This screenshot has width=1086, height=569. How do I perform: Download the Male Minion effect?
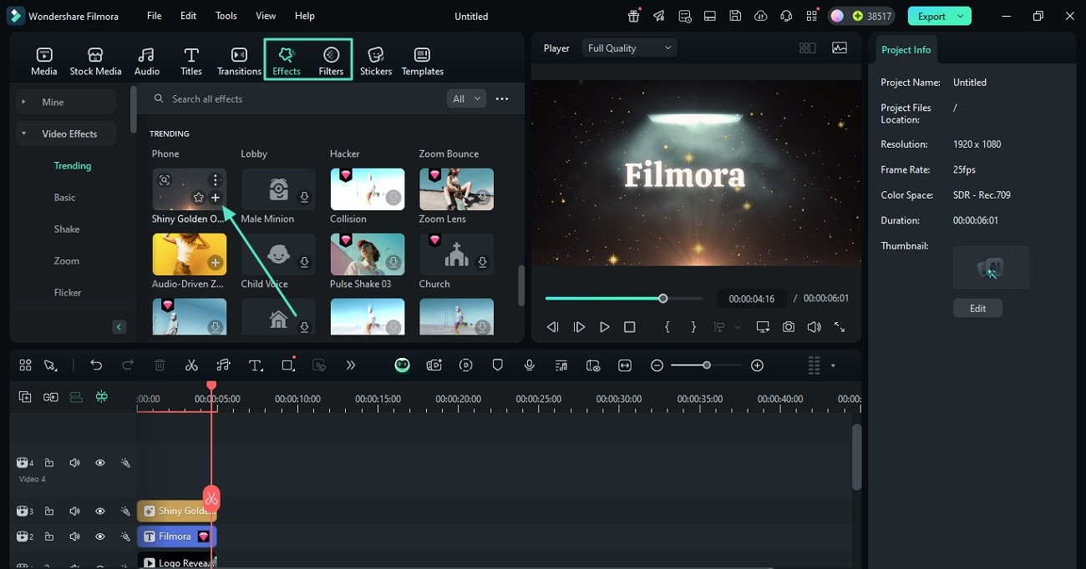pyautogui.click(x=304, y=198)
